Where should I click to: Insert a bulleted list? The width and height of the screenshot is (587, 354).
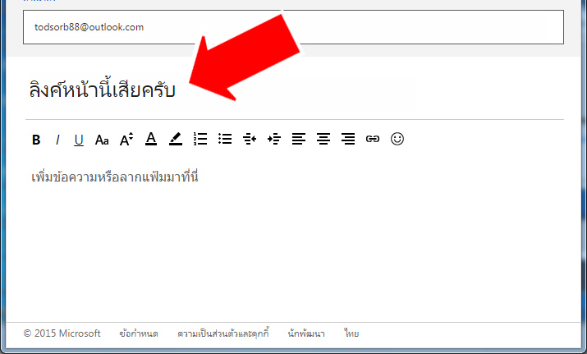[x=225, y=139]
